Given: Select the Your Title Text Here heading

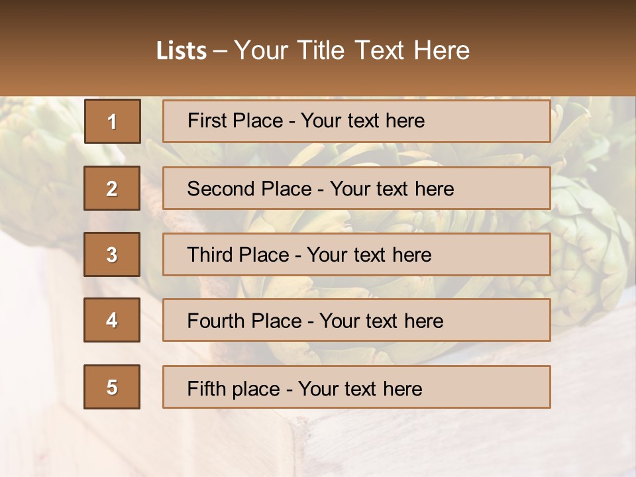Looking at the screenshot, I should click(352, 50).
